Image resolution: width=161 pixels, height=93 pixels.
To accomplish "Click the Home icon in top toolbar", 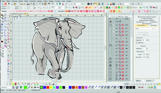I will (3, 4).
